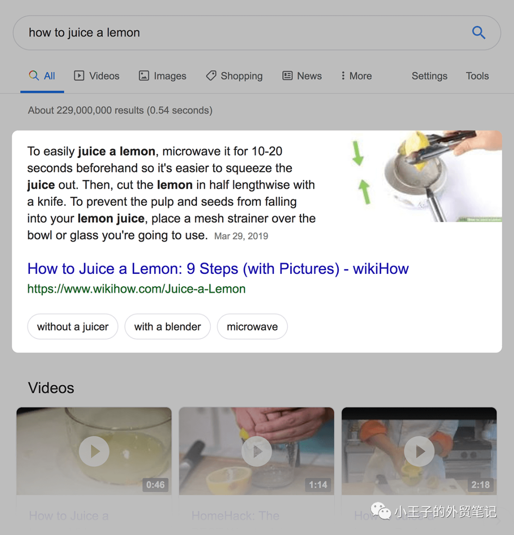Click the 'Videos' section heading
Image resolution: width=514 pixels, height=535 pixels.
click(x=51, y=388)
